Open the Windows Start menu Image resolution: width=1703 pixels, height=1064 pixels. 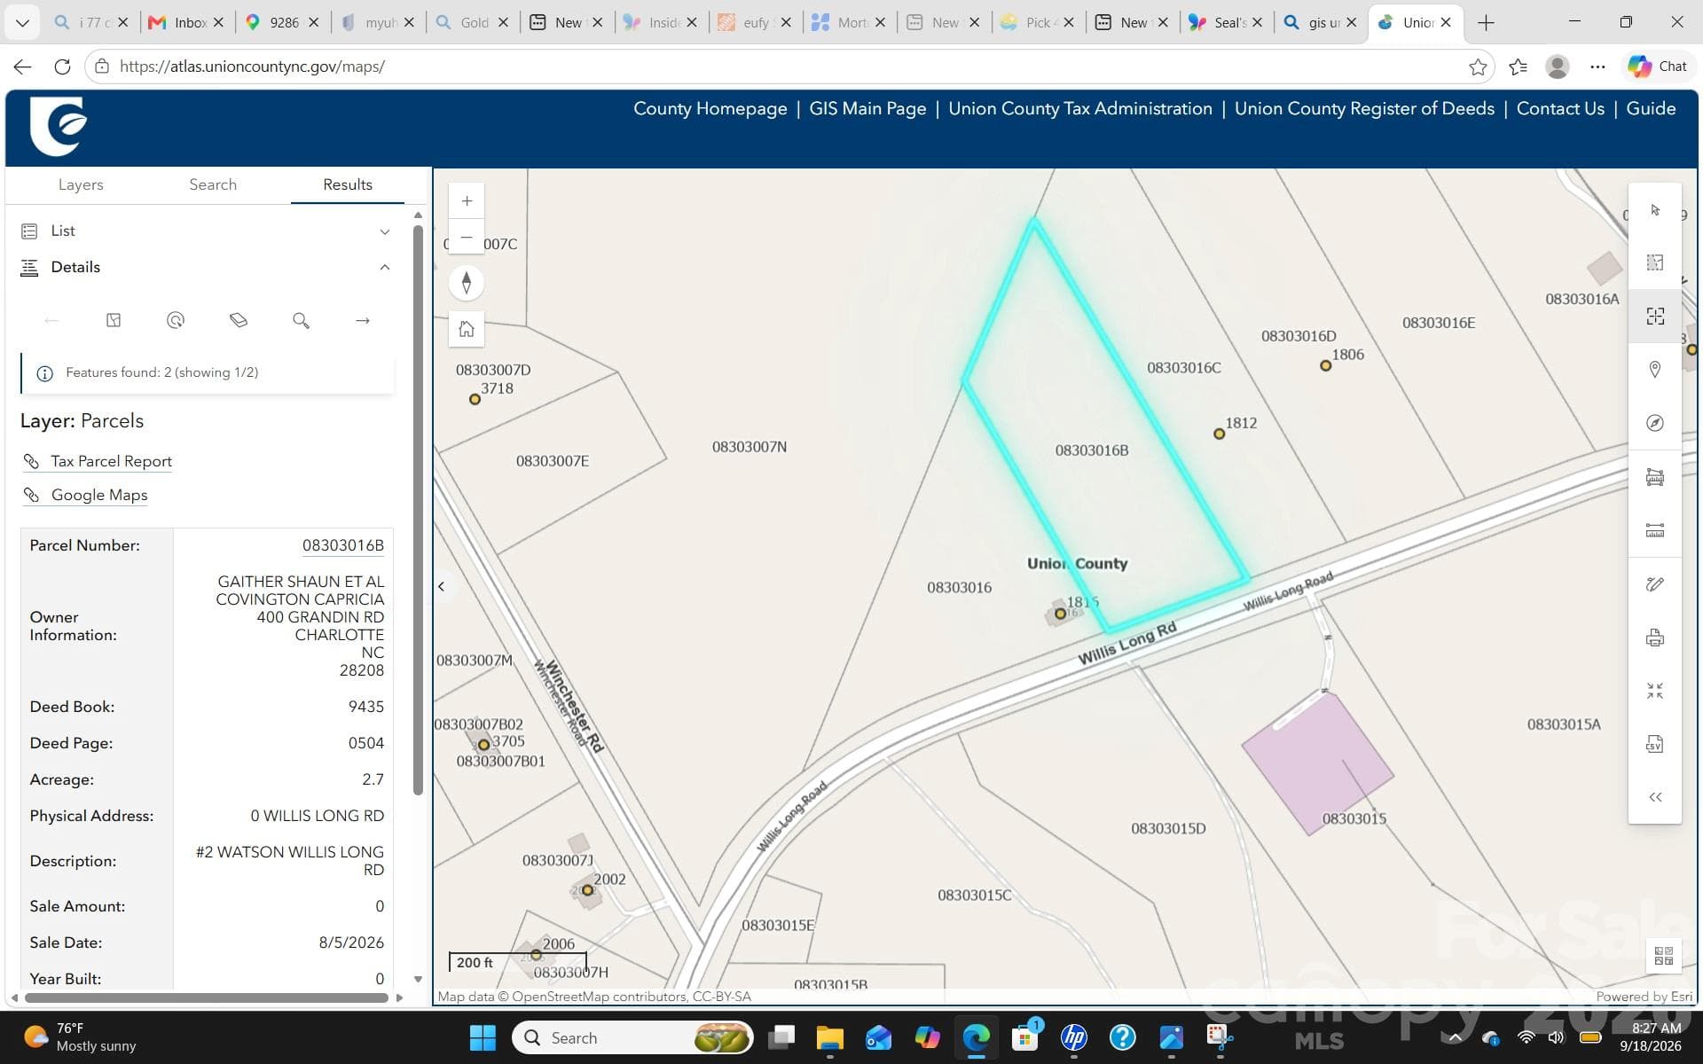pos(483,1037)
